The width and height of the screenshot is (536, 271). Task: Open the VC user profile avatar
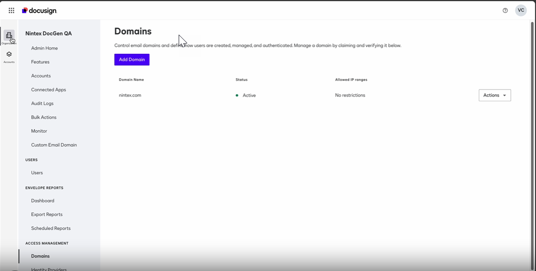pyautogui.click(x=521, y=10)
